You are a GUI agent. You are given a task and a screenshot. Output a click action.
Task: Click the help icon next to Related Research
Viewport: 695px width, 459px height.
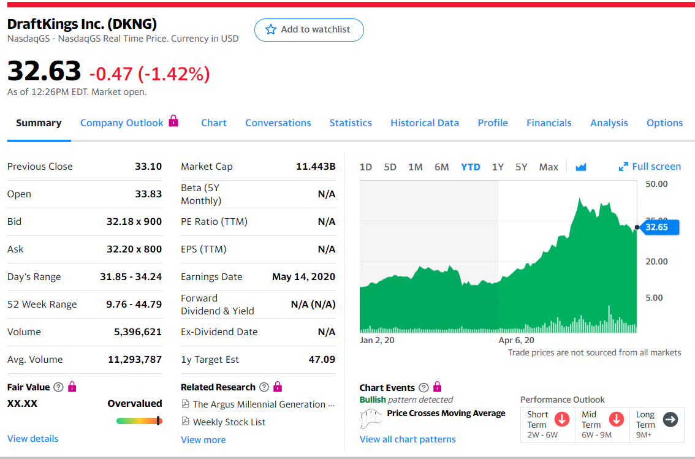click(264, 387)
